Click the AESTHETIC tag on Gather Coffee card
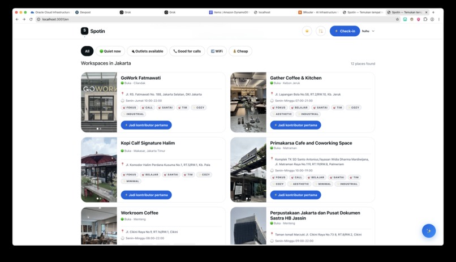 tap(282, 114)
